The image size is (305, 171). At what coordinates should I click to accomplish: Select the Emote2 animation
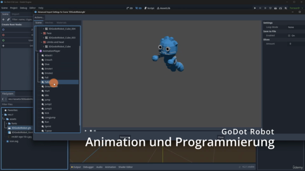[x=49, y=73]
